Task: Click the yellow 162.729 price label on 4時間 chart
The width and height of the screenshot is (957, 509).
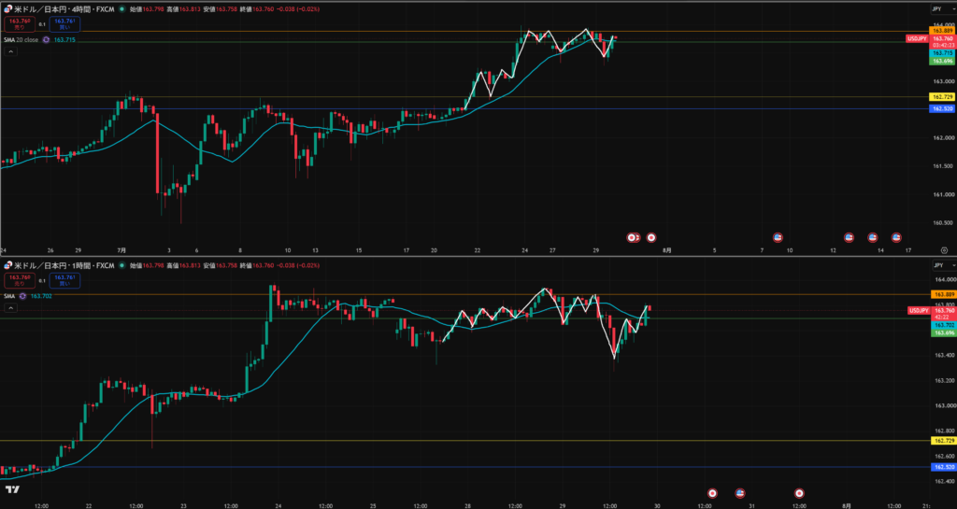Action: click(942, 97)
